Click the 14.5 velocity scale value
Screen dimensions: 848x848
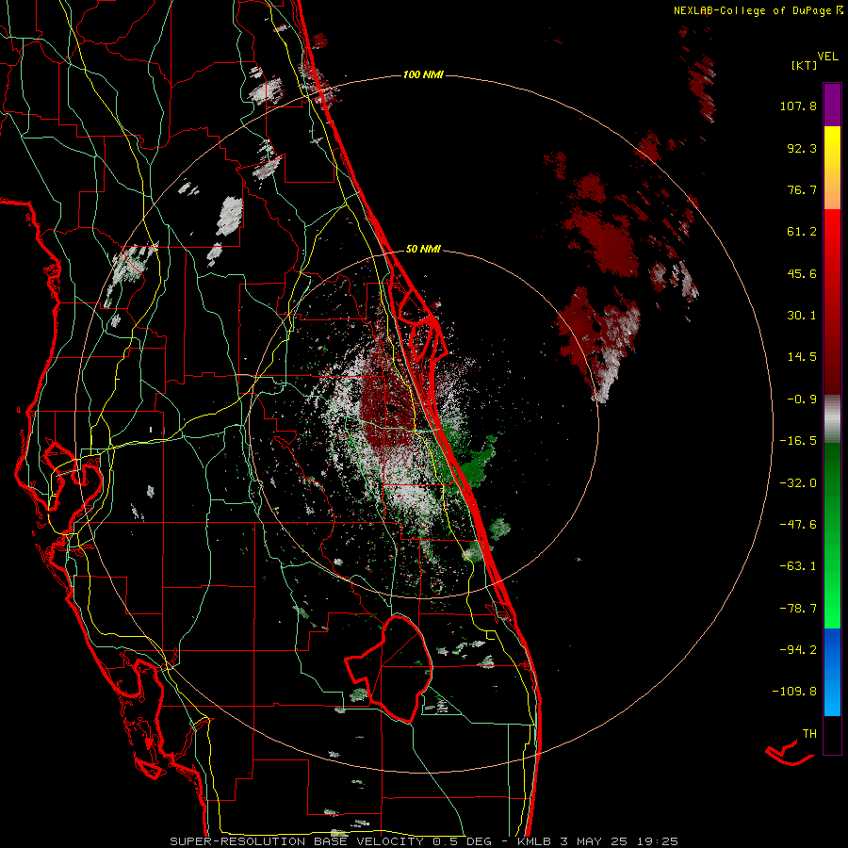click(x=802, y=357)
